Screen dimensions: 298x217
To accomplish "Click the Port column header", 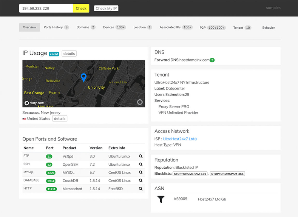I will click(49, 148).
